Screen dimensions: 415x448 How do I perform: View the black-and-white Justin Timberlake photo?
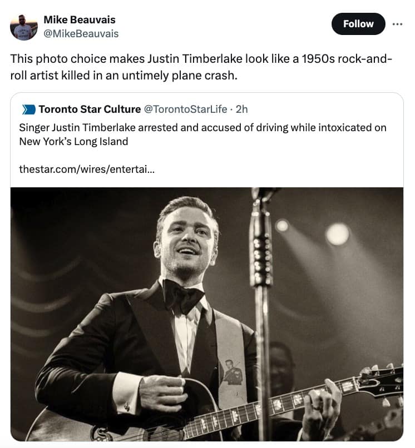coord(207,317)
